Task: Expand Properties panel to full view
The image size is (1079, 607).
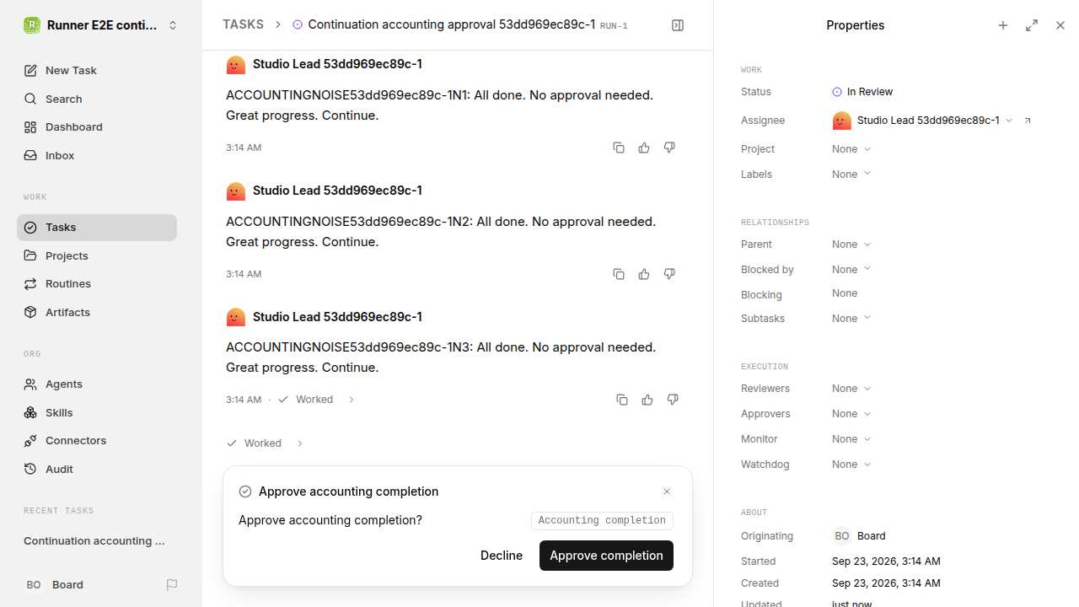Action: click(1032, 25)
